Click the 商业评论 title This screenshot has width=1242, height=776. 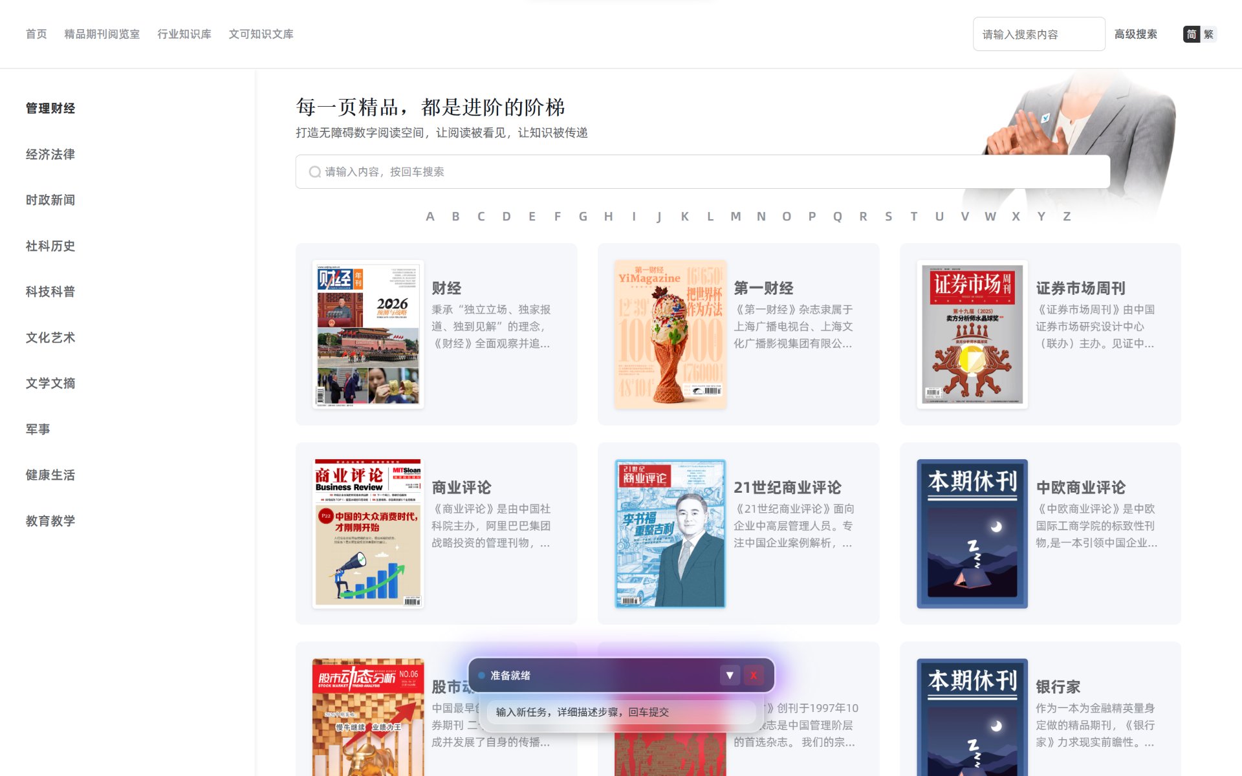point(461,488)
